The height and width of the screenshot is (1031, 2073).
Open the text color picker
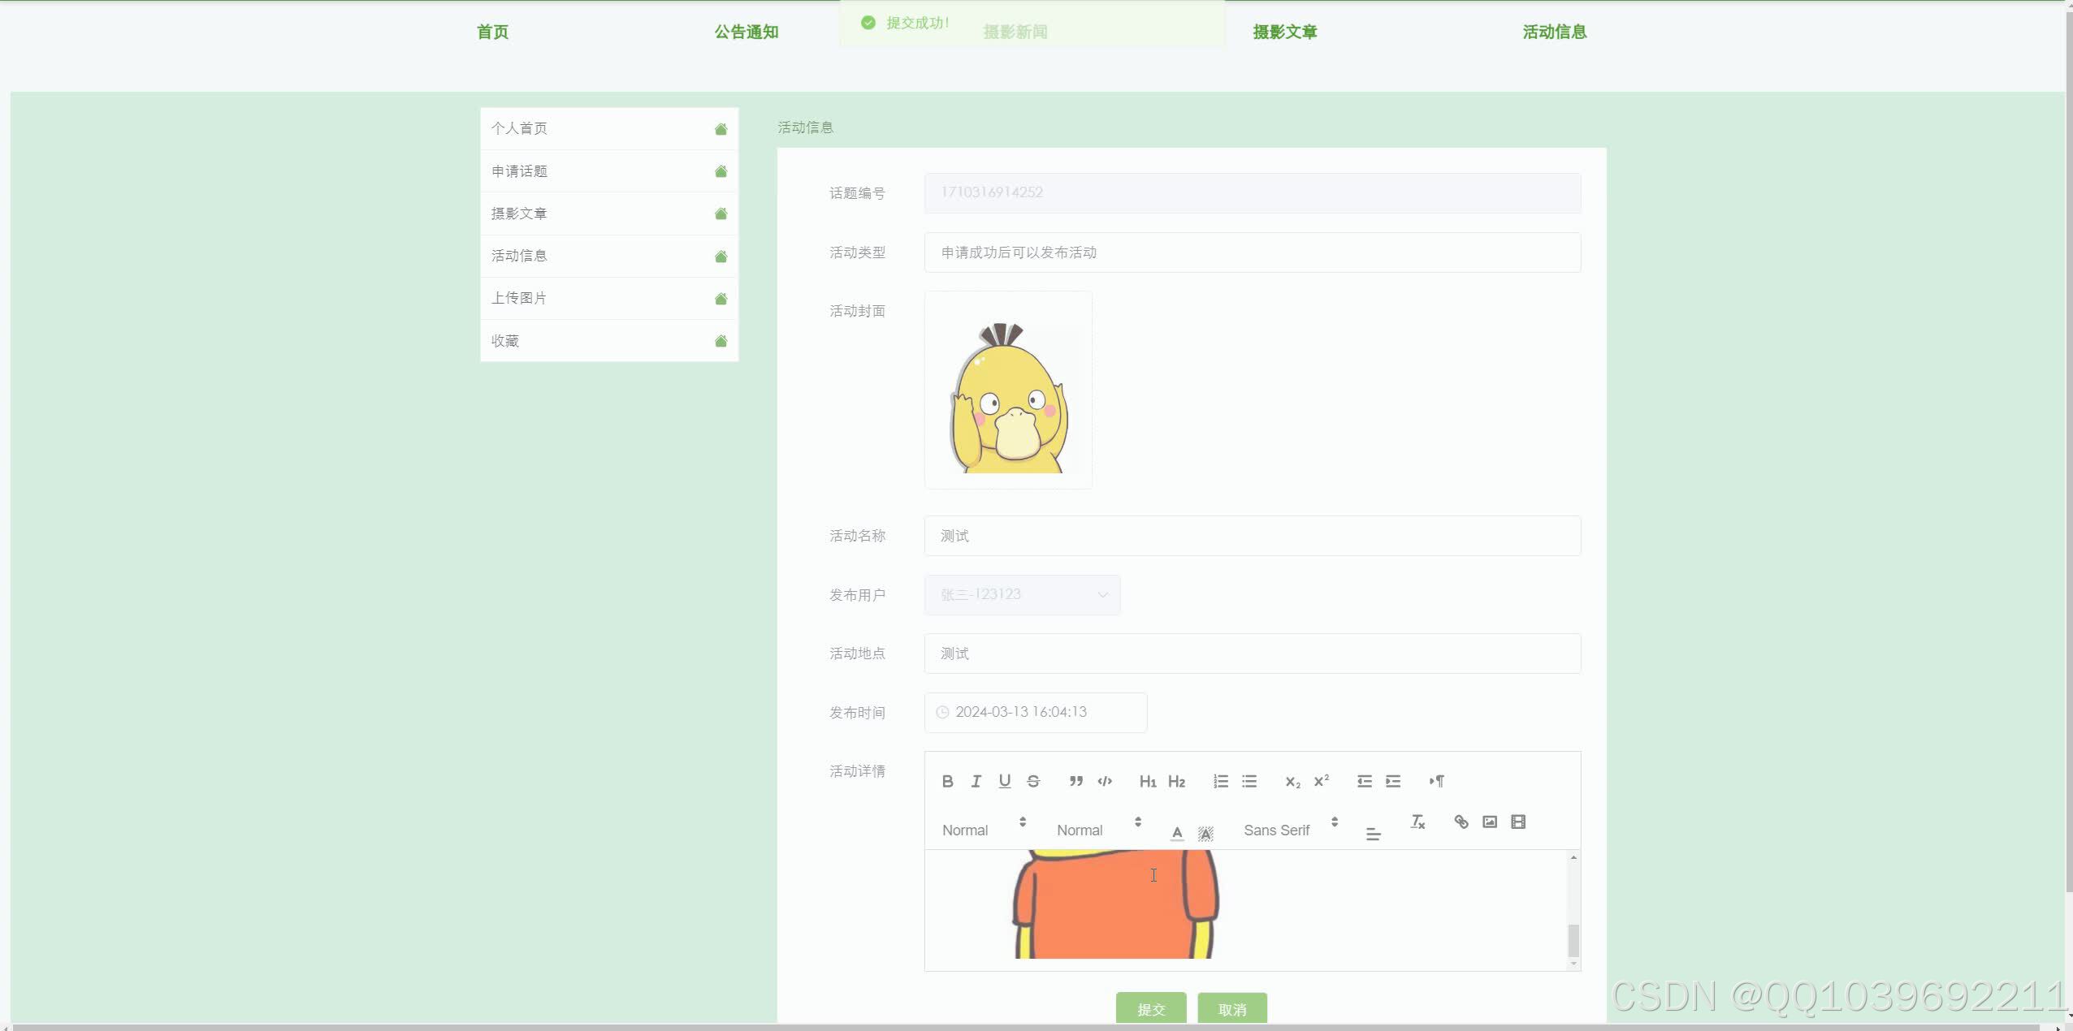pos(1176,832)
